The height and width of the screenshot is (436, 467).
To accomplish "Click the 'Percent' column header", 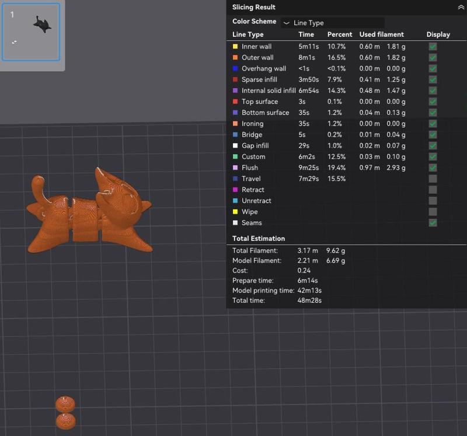I will (x=340, y=34).
